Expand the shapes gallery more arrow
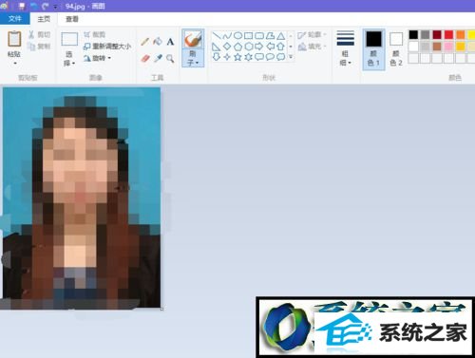 291,57
